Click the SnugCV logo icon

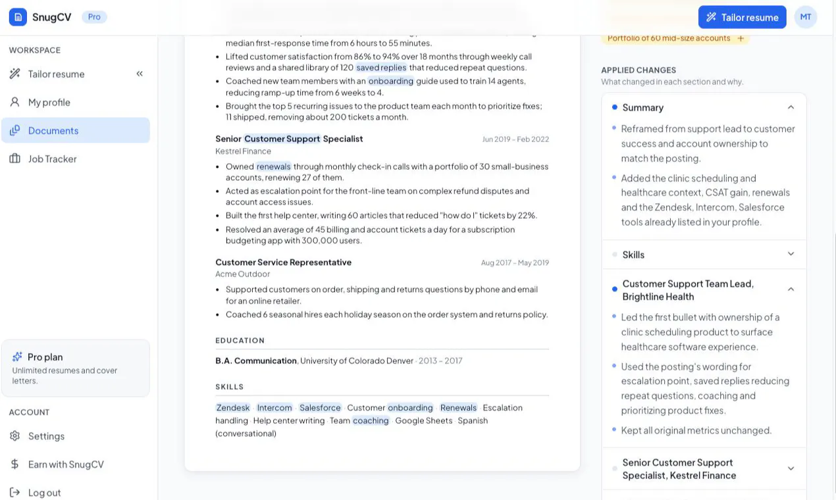(x=18, y=17)
